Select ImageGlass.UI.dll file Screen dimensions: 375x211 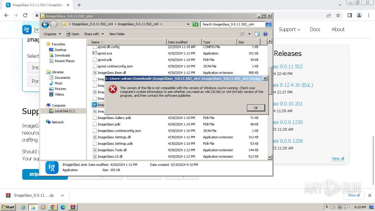(110, 156)
